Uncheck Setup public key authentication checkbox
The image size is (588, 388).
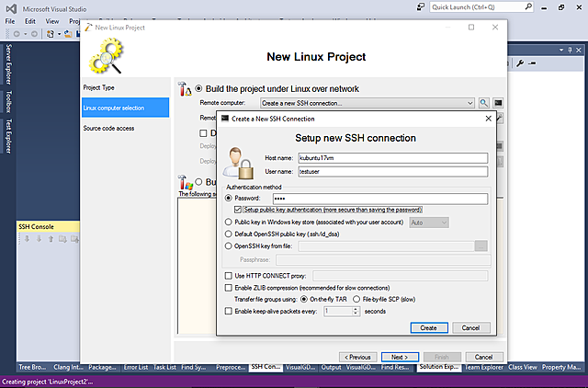click(x=237, y=210)
